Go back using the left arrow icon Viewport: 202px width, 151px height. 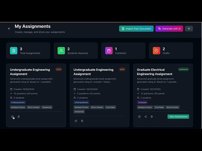pyautogui.click(x=9, y=29)
